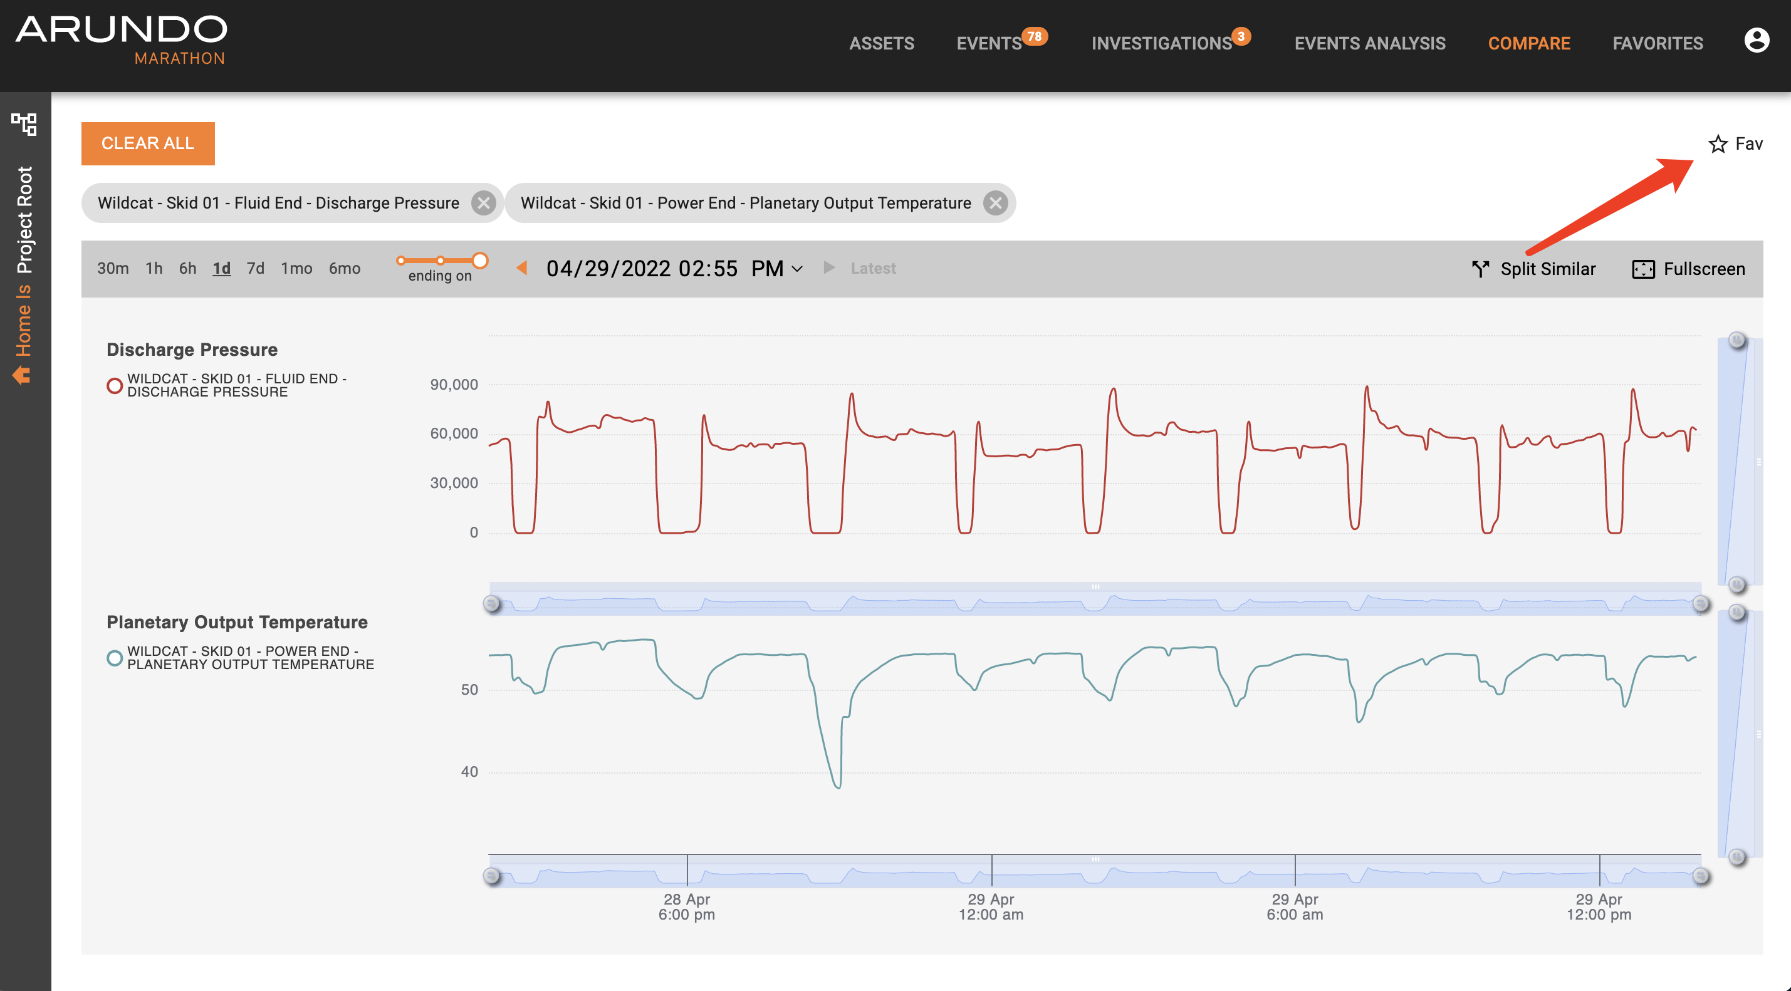Open the user account profile icon

tap(1757, 40)
